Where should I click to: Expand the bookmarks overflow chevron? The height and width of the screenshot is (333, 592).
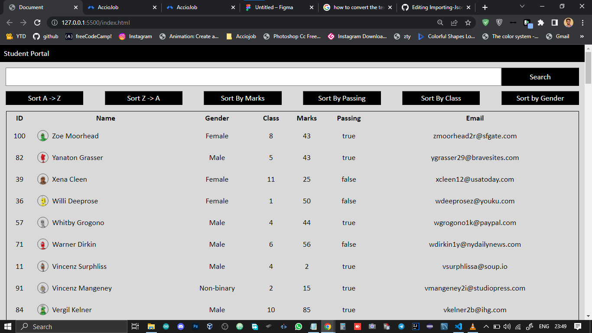582,36
